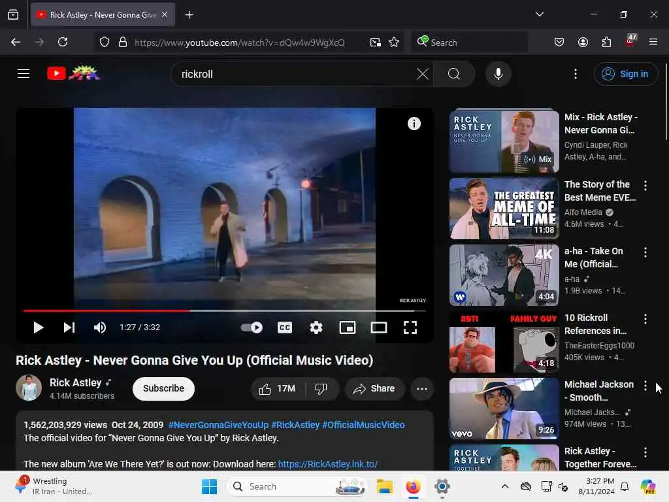Click in the rickroll search field
669x502 pixels.
[295, 74]
